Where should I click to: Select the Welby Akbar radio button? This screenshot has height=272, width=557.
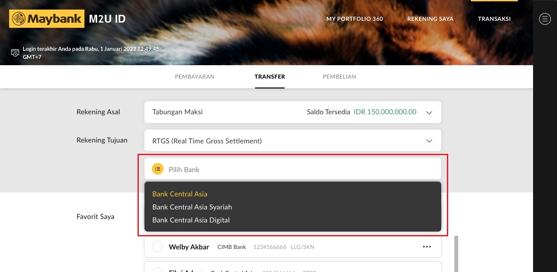point(157,247)
